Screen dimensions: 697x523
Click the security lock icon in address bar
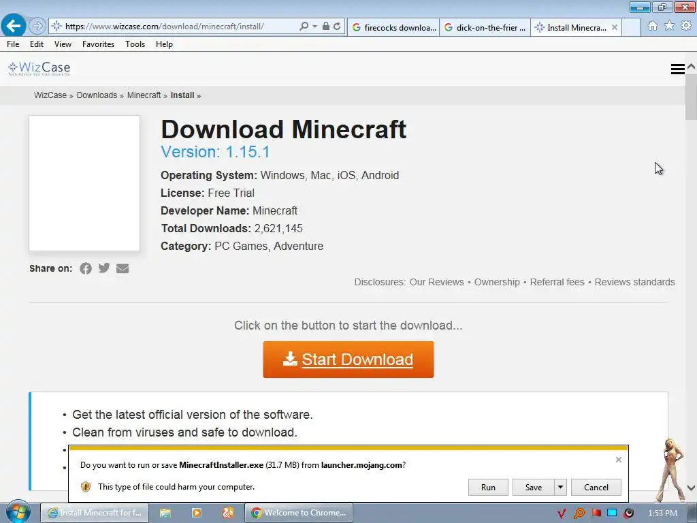(326, 27)
